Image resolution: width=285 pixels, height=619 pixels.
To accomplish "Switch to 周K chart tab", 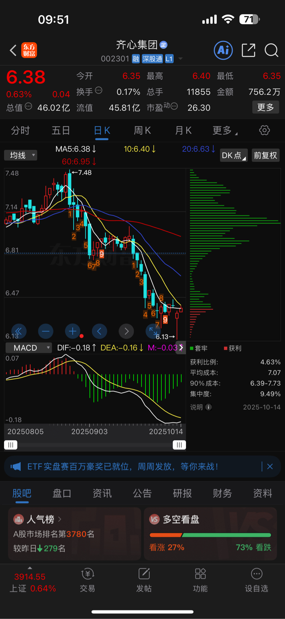I will (142, 130).
